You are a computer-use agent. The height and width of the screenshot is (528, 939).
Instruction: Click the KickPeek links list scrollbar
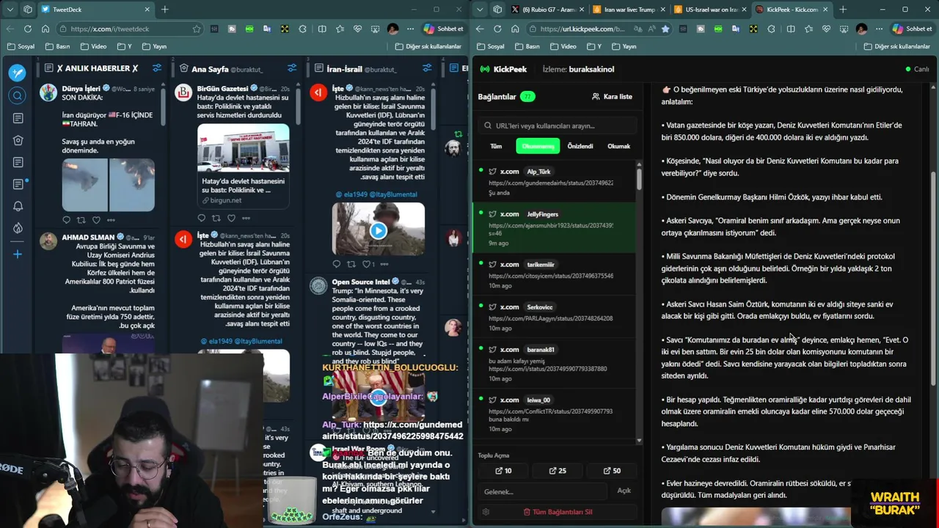[x=639, y=178]
